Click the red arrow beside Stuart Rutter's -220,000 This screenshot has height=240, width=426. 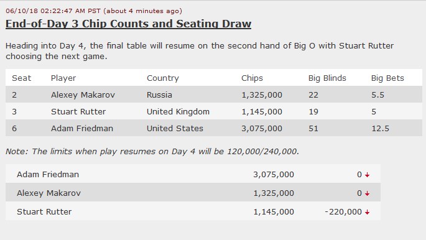368,212
